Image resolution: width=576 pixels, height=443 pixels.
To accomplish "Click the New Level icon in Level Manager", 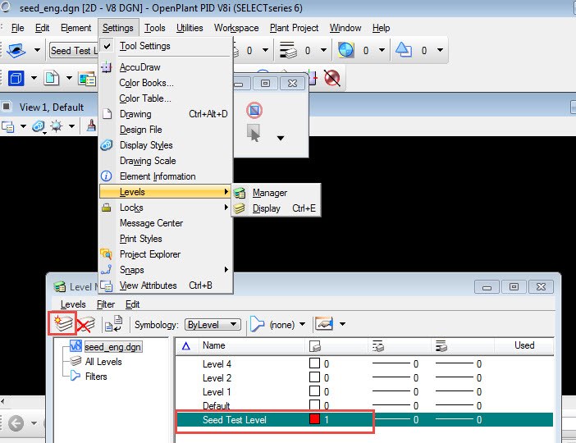I will (x=63, y=323).
